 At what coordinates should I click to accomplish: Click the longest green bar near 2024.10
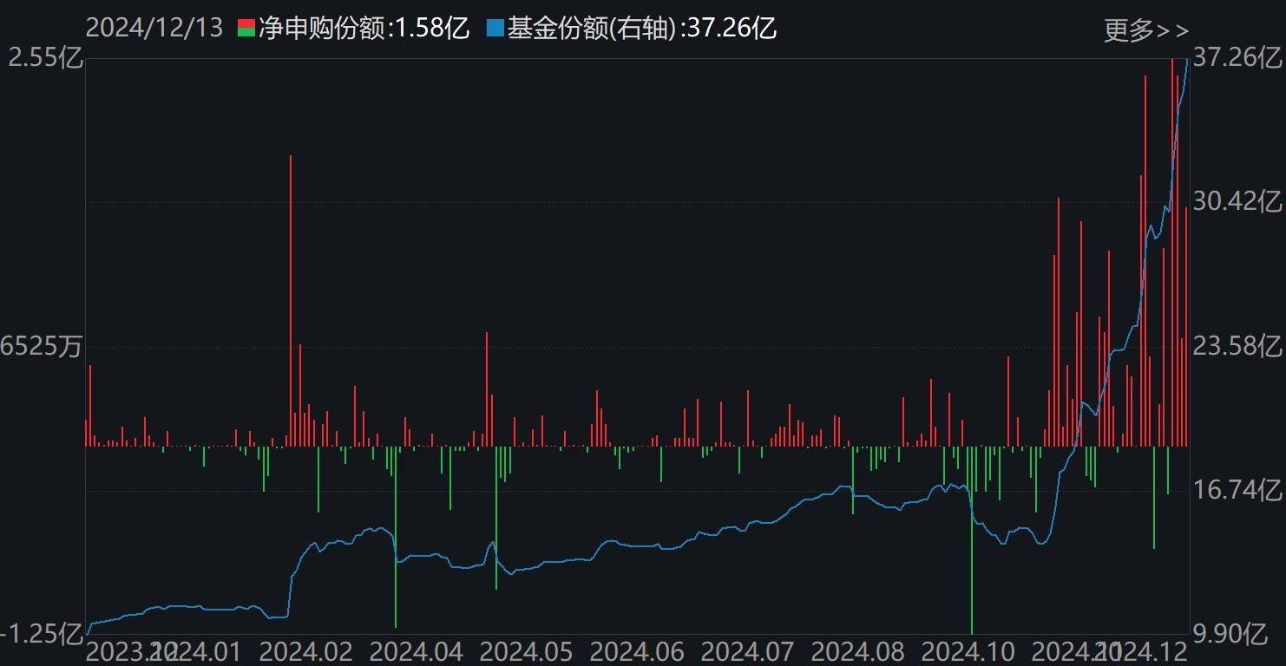pos(972,540)
